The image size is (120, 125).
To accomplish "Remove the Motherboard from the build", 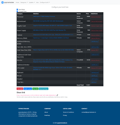I will (97, 21).
